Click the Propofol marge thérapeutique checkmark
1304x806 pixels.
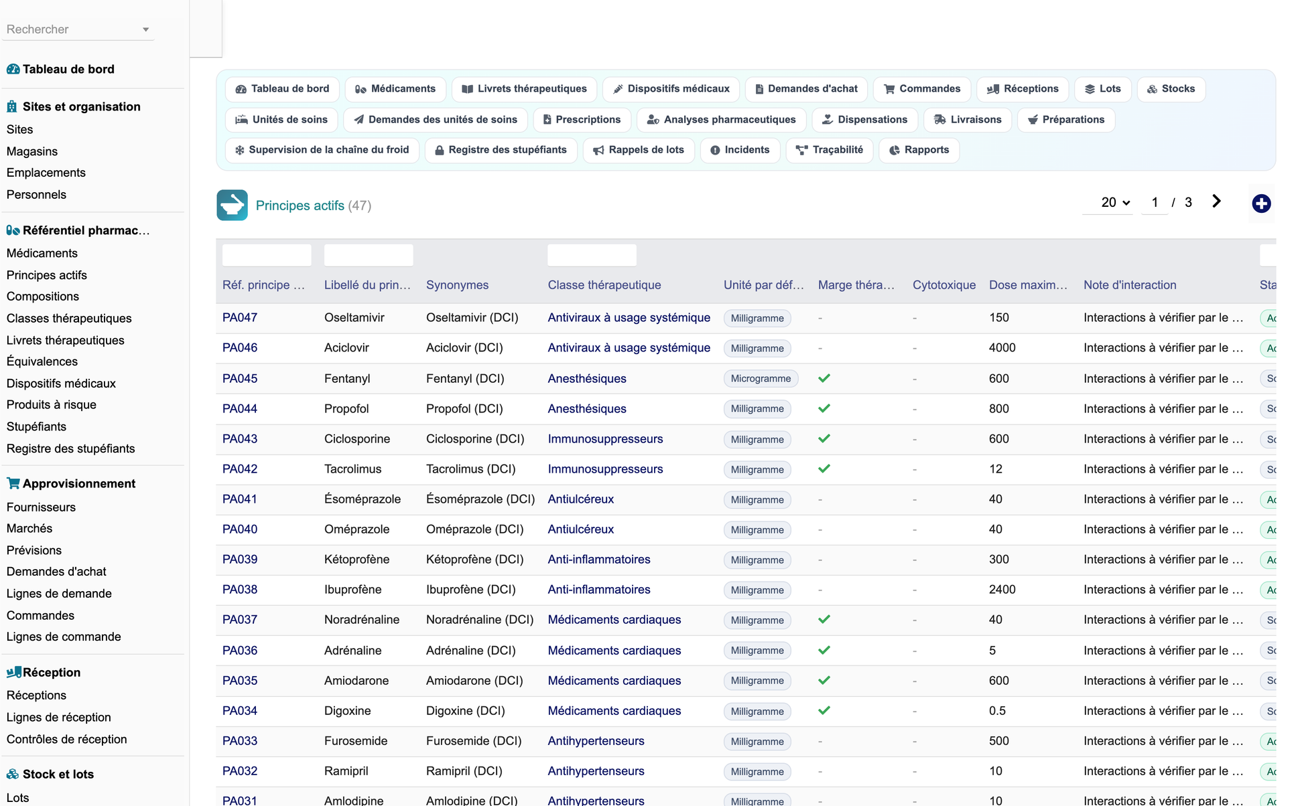point(824,408)
